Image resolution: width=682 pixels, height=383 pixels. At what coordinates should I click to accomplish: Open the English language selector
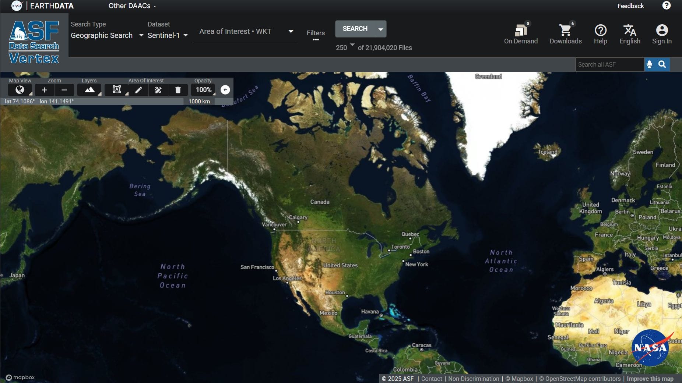(x=630, y=34)
